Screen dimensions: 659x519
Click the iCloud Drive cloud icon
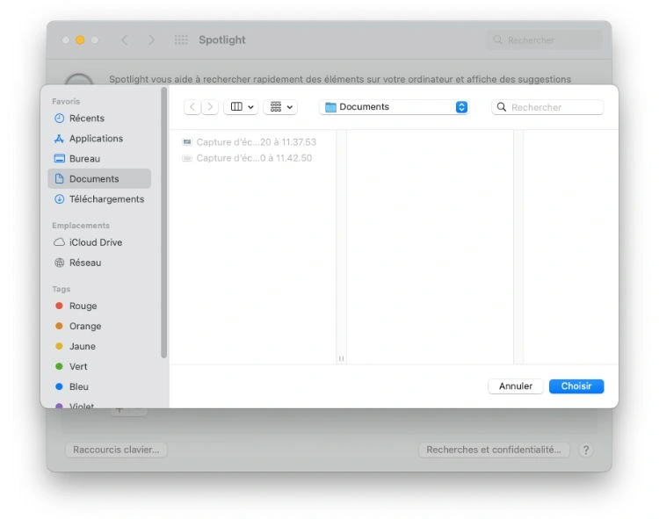pyautogui.click(x=59, y=242)
